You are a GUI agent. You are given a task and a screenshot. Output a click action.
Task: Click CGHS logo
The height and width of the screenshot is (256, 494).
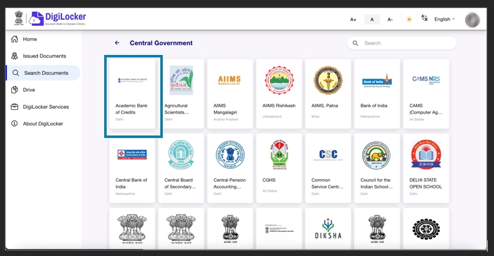(279, 154)
